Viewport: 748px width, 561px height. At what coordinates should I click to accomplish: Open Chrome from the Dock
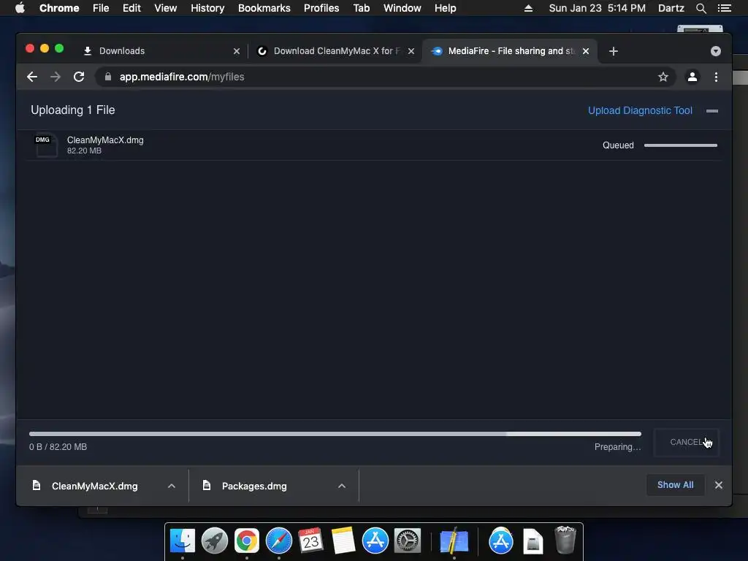point(247,541)
